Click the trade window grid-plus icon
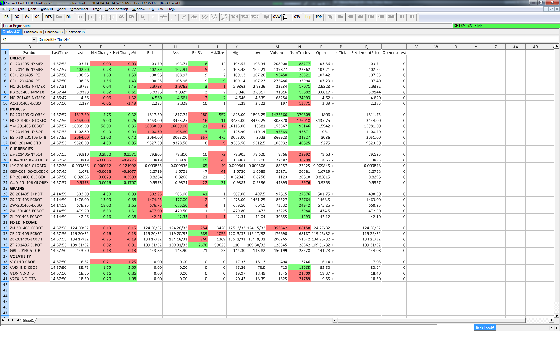Image resolution: width=560 pixels, height=341 pixels. [287, 17]
